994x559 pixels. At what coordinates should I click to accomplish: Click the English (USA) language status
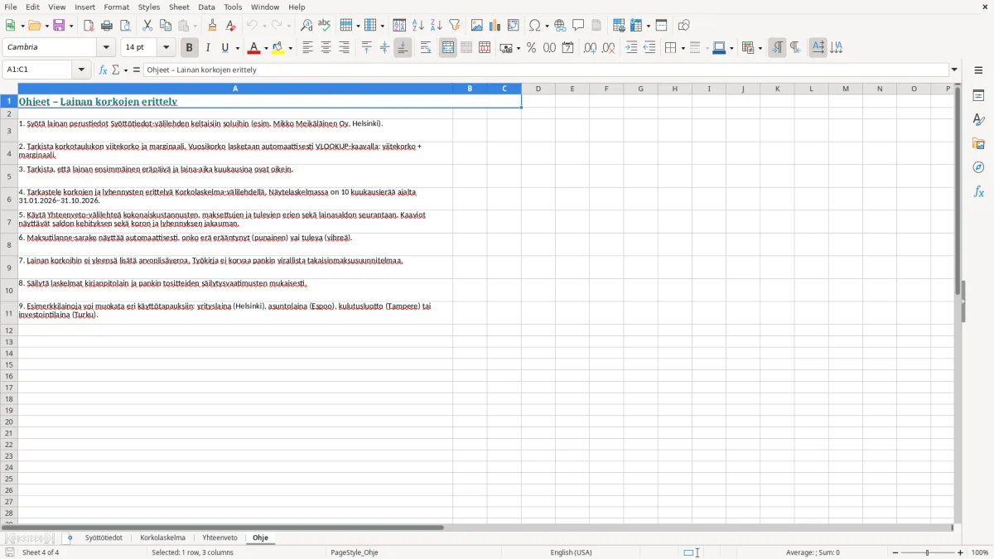click(571, 552)
